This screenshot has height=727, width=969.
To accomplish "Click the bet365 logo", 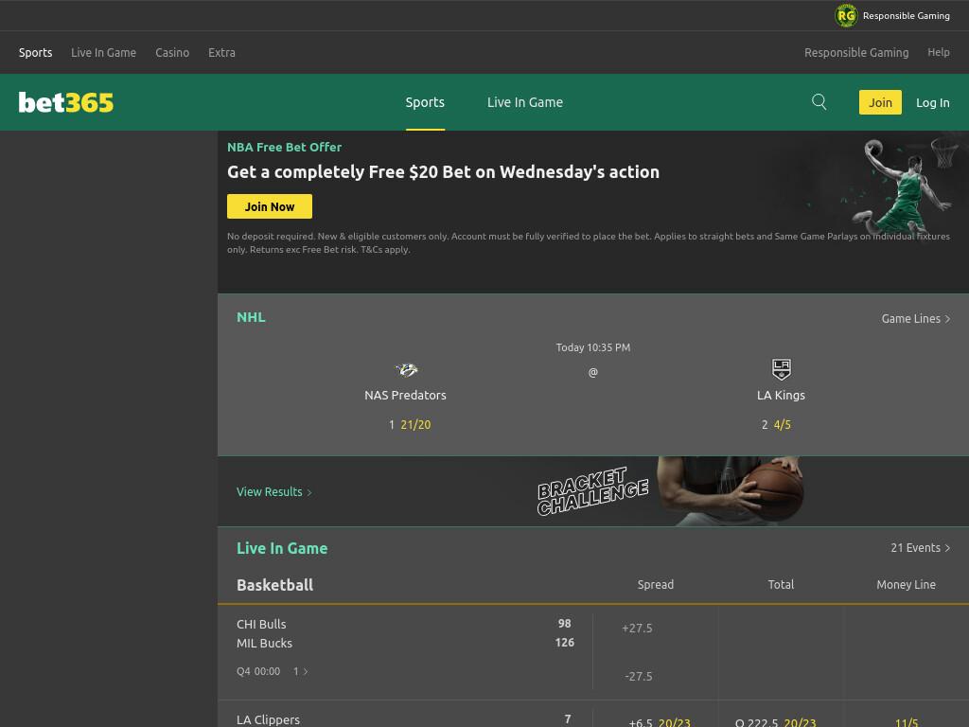I will (66, 102).
